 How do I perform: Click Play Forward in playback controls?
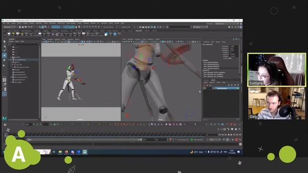pyautogui.click(x=231, y=135)
